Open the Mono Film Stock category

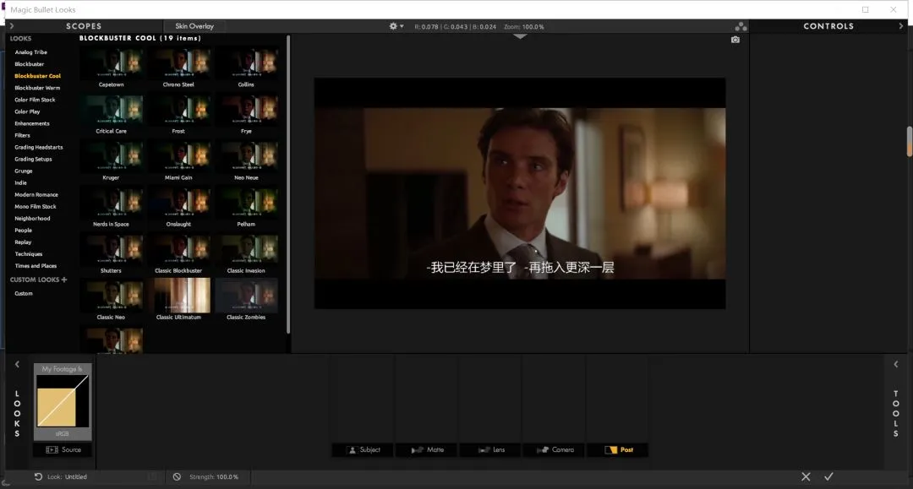pyautogui.click(x=36, y=206)
